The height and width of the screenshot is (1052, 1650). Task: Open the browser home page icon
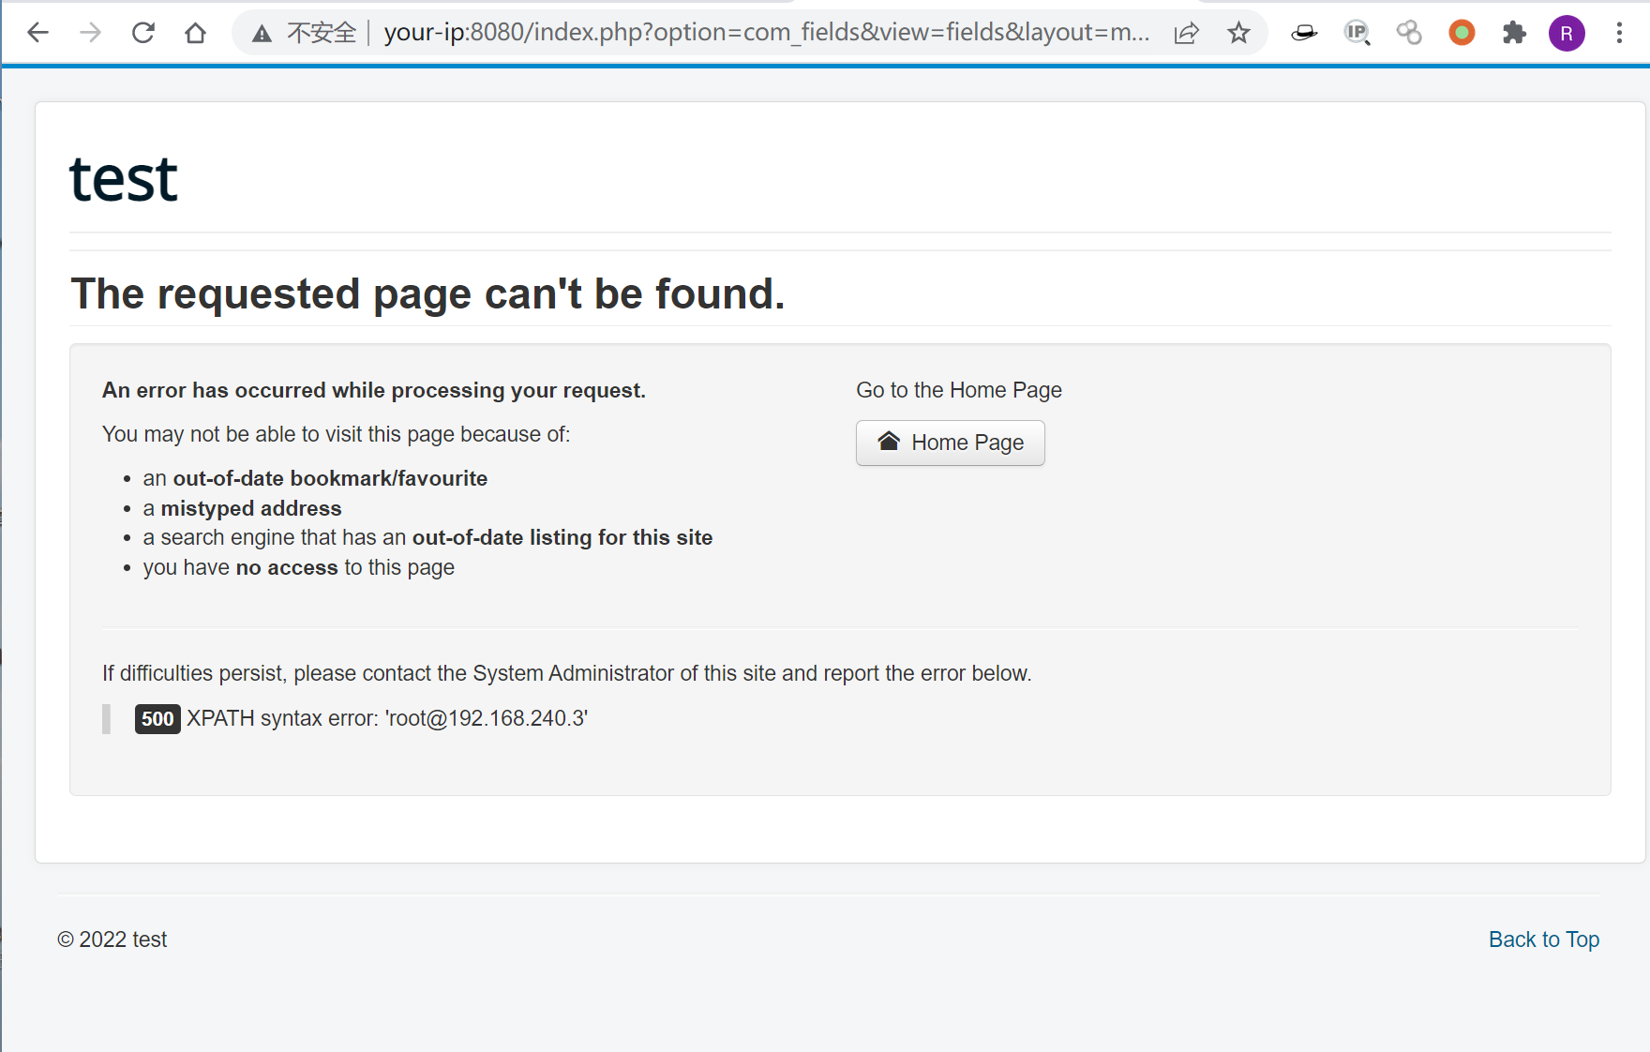click(x=195, y=33)
